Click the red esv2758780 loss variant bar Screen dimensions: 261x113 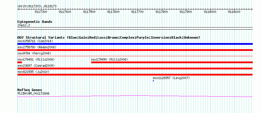(135, 50)
